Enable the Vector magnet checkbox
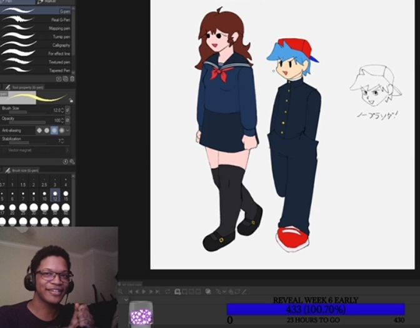This screenshot has width=420, height=328. 3,150
